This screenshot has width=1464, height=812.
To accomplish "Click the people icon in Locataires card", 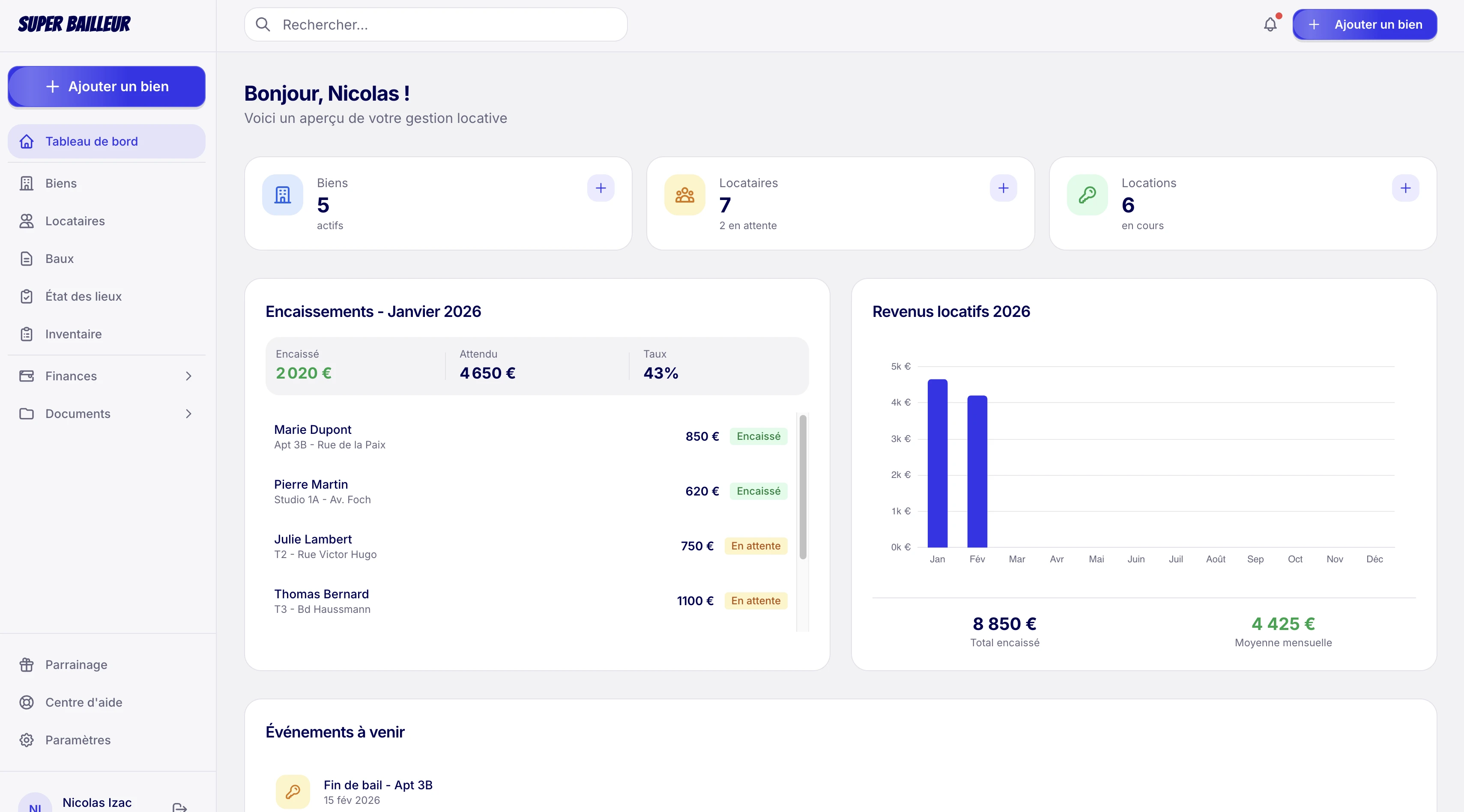I will click(x=685, y=195).
